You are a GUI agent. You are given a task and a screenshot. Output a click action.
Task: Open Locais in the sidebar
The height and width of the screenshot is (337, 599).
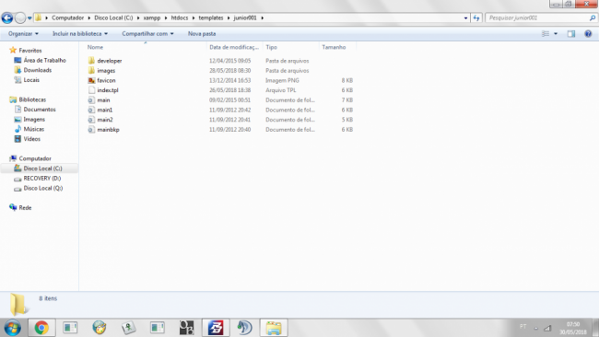pyautogui.click(x=31, y=80)
